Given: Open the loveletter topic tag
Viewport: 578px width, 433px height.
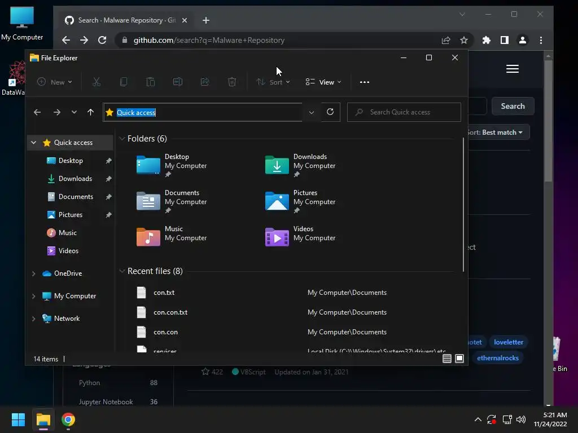Looking at the screenshot, I should tap(509, 342).
